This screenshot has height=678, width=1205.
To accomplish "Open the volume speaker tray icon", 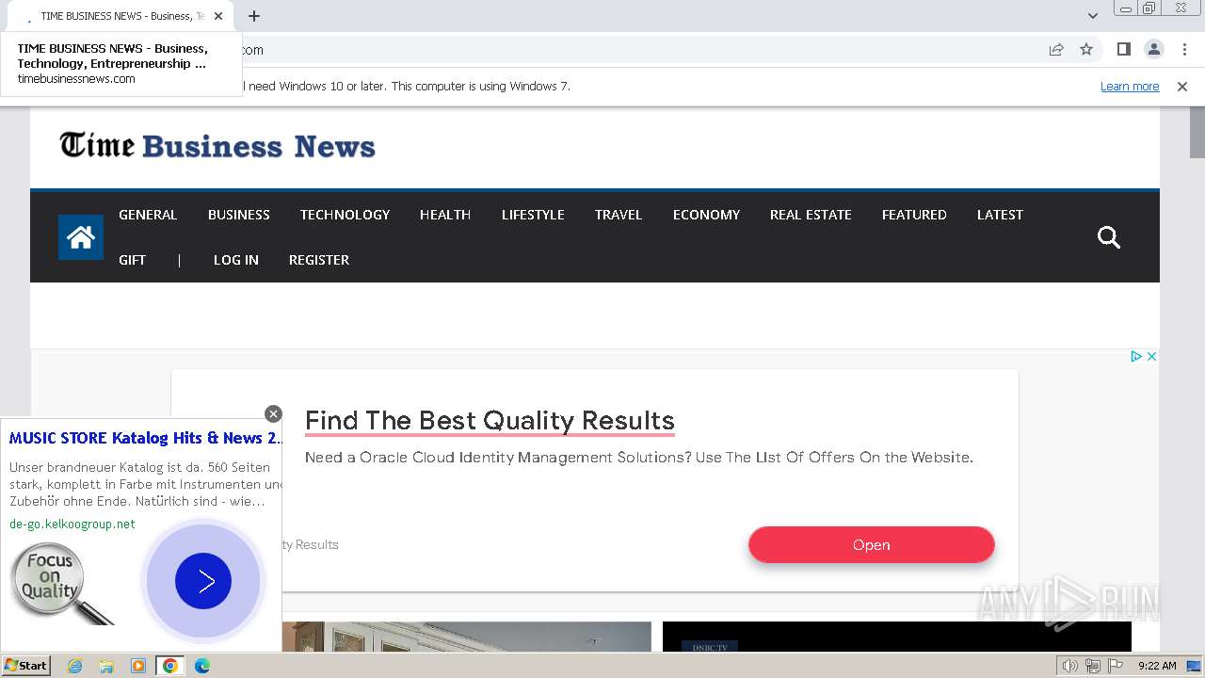I will click(1069, 666).
